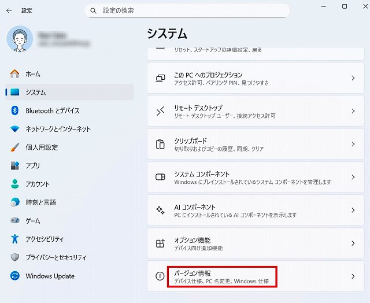Expand この PC へのプロジェクション chevron
The height and width of the screenshot is (303, 370).
(353, 79)
